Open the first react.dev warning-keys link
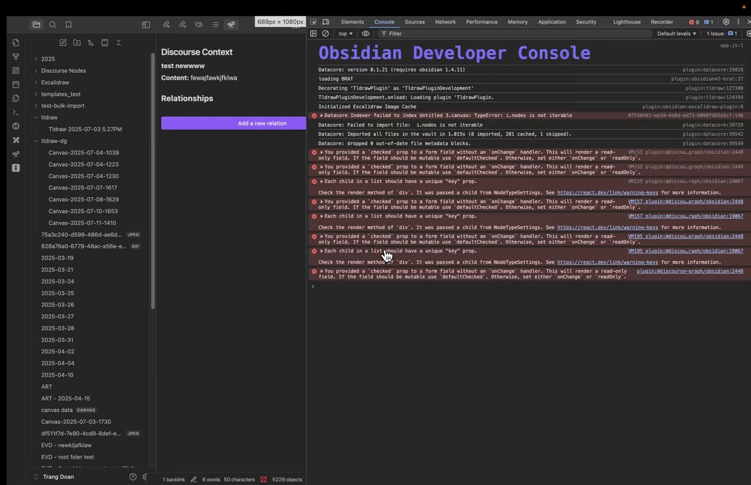751x485 pixels. pyautogui.click(x=608, y=193)
